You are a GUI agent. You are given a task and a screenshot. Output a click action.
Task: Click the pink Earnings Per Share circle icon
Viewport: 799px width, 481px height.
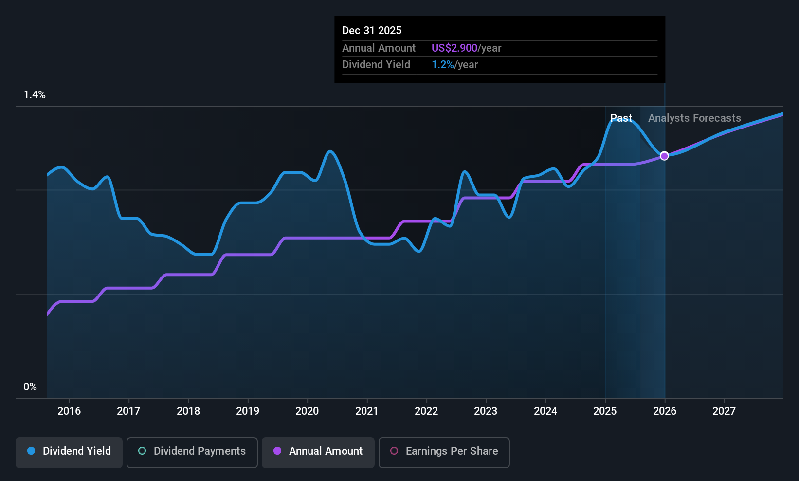point(394,451)
